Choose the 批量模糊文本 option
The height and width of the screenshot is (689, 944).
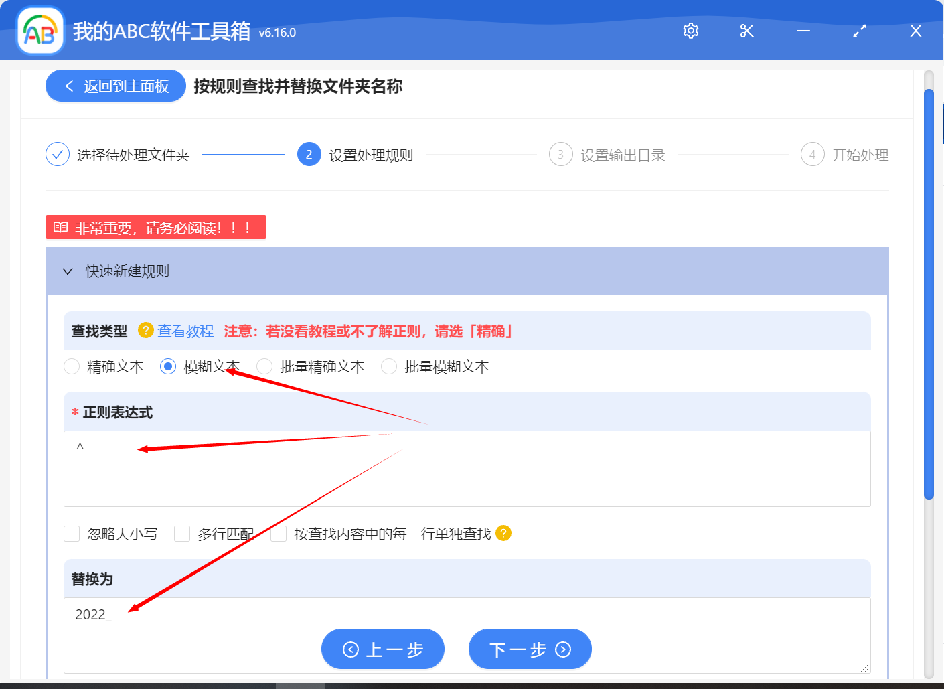(x=389, y=366)
